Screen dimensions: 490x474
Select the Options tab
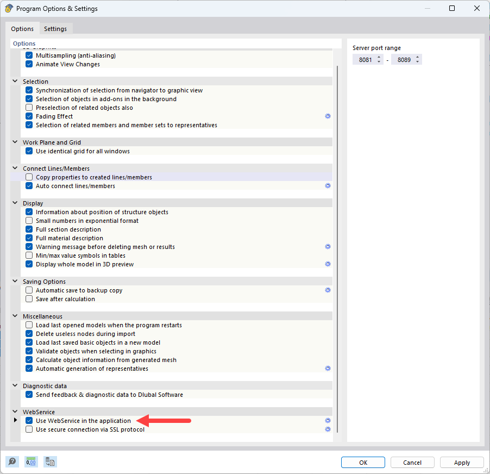pos(22,28)
